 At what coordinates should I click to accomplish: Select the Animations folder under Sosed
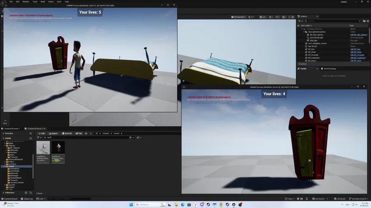[x=14, y=169]
